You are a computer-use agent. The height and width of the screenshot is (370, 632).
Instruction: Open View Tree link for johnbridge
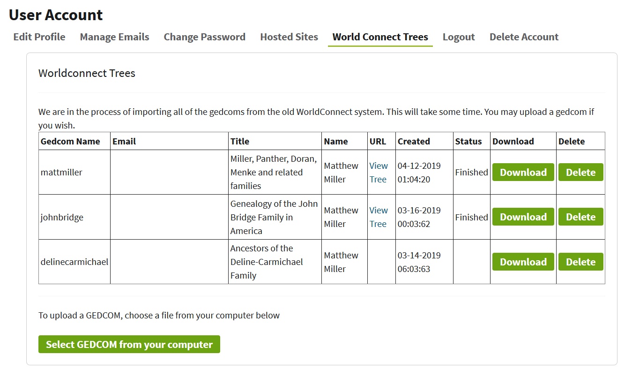pyautogui.click(x=379, y=217)
